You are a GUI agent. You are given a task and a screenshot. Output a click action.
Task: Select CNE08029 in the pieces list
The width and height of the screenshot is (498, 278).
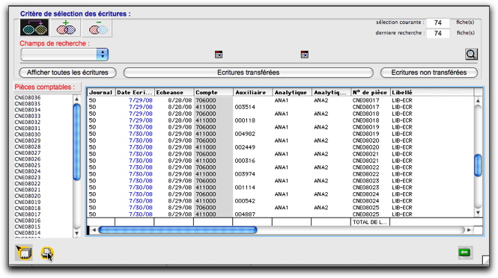tap(28, 140)
